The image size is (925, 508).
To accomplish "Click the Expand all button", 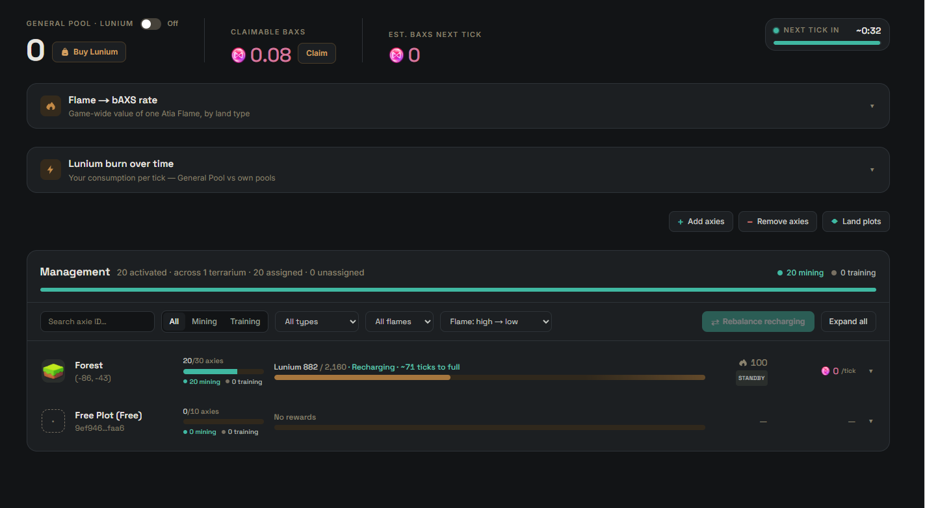I will pyautogui.click(x=848, y=322).
